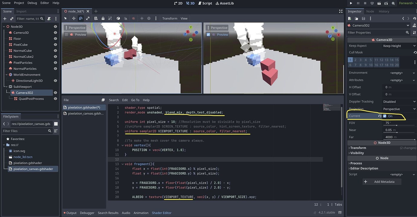Click the Add Metadata button

click(382, 182)
